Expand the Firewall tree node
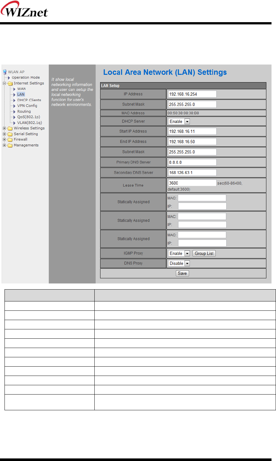 tap(4, 140)
